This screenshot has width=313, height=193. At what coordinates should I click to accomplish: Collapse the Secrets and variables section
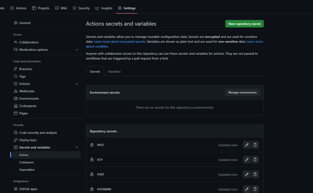77,148
